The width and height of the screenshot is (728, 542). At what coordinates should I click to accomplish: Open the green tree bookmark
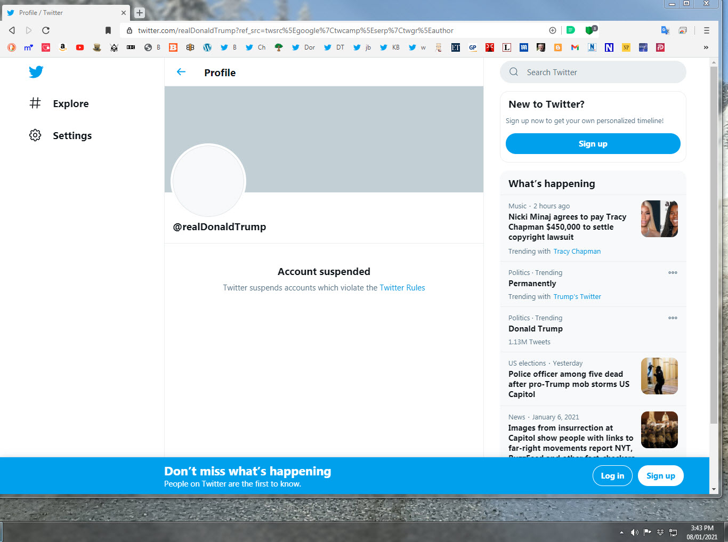pyautogui.click(x=279, y=47)
